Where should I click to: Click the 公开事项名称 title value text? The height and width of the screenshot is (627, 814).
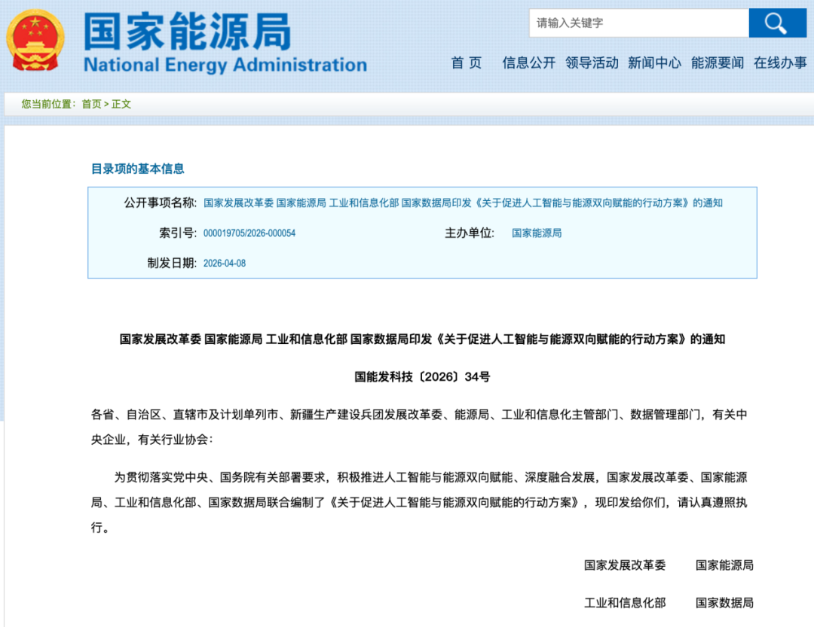(463, 202)
